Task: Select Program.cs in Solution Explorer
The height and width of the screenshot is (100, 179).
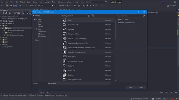Action: (9, 47)
